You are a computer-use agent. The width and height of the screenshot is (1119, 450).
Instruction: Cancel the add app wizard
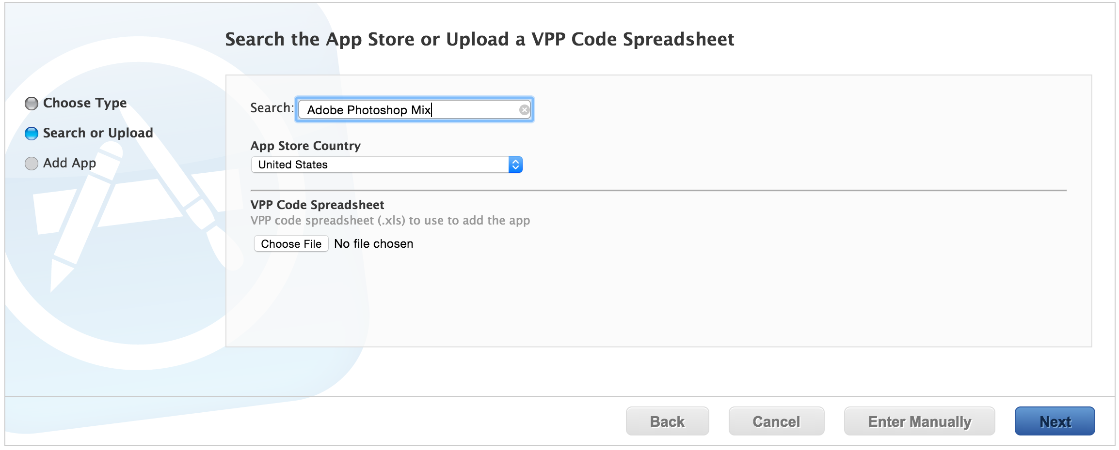click(776, 421)
